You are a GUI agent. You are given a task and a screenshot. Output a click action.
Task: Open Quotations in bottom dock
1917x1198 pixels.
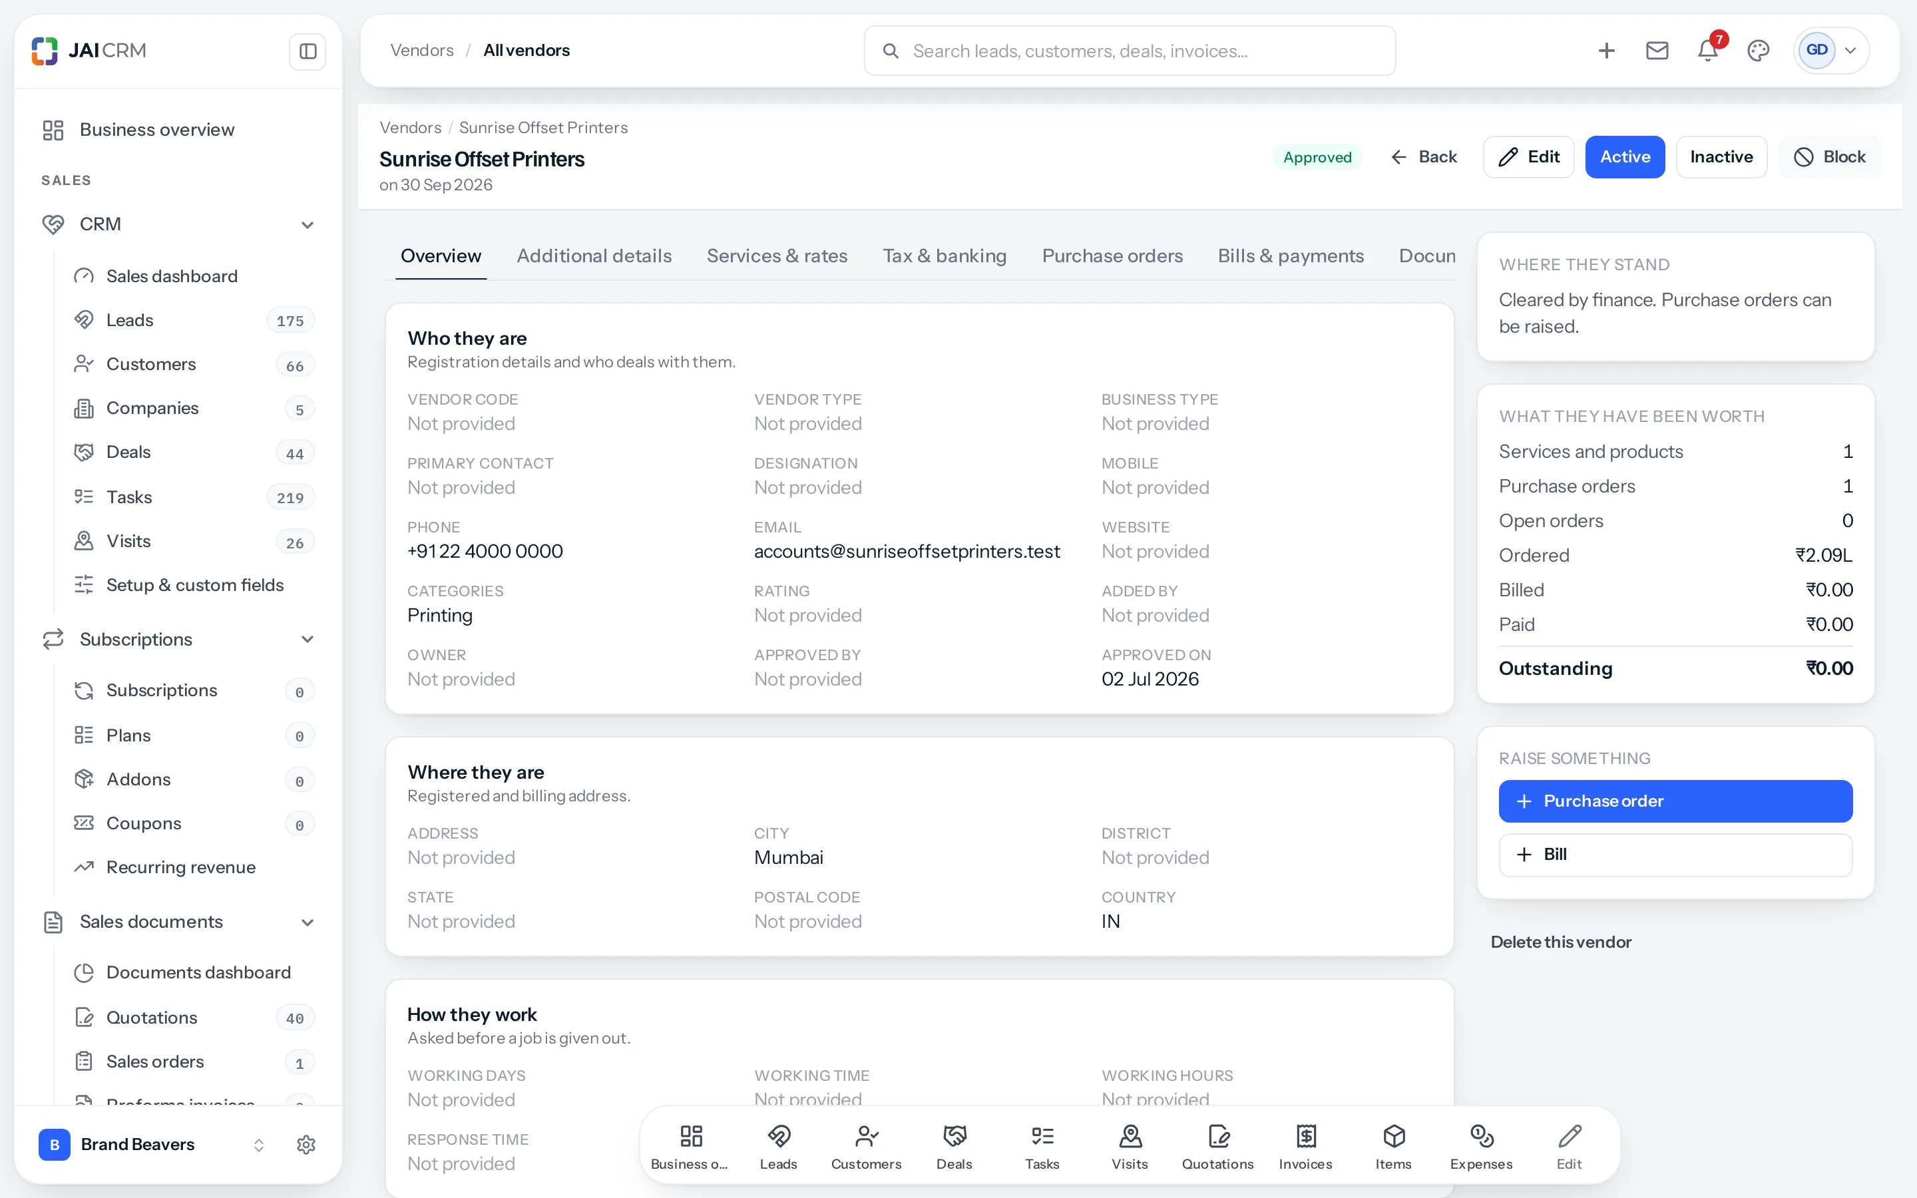click(x=1217, y=1147)
